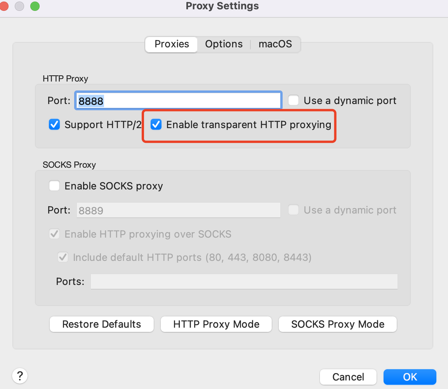
Task: Open the Options tab
Action: [224, 44]
